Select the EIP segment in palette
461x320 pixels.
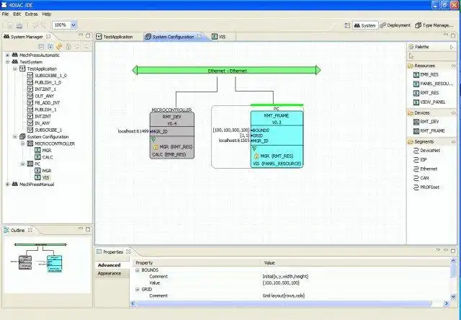pos(420,160)
